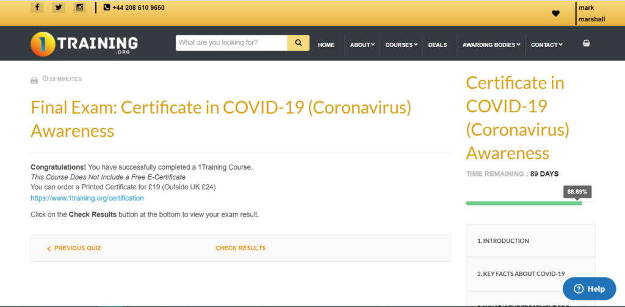This screenshot has height=307, width=625.
Task: Expand the Awarding Bodies dropdown
Action: tap(491, 45)
